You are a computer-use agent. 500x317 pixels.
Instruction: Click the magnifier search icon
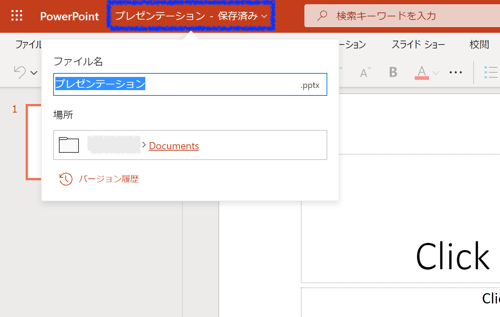tap(322, 16)
